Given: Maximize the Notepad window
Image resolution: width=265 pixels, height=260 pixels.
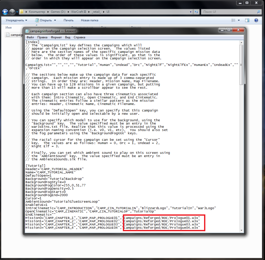Looking at the screenshot, I should pos(229,30).
